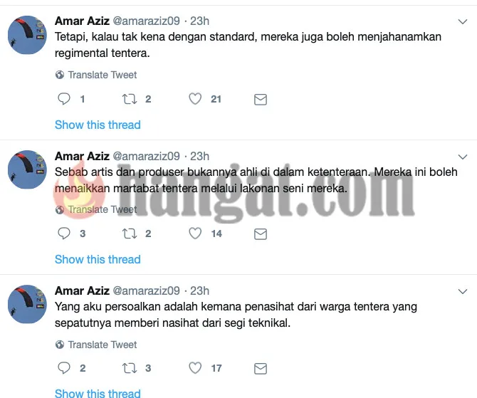
Task: Reply to the 'Yang aku persoalkan' tweet
Action: pos(64,368)
